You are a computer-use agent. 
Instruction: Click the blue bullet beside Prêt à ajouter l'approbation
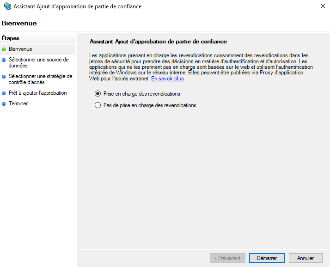pyautogui.click(x=4, y=93)
